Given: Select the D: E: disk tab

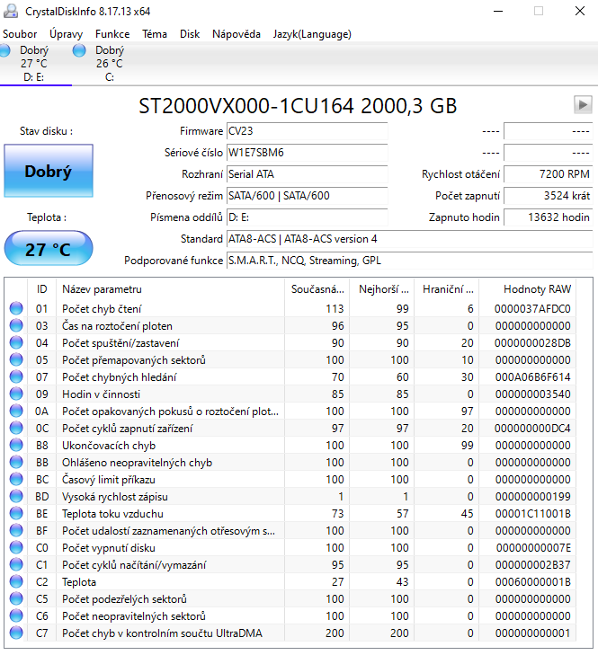Looking at the screenshot, I should tap(34, 64).
